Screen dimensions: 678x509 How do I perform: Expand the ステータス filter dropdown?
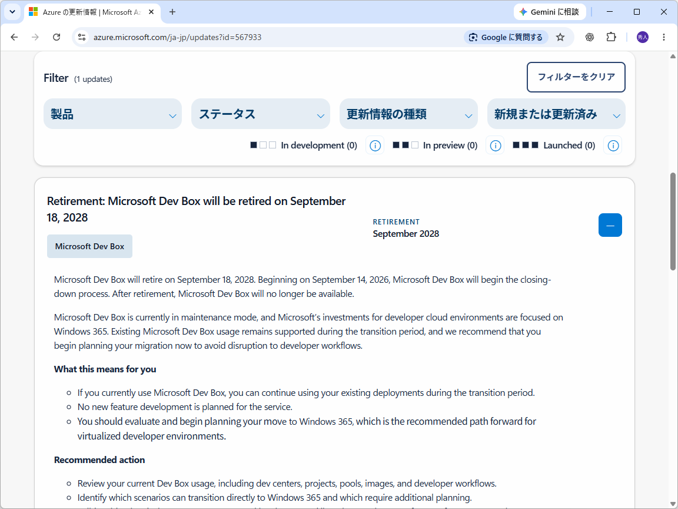pyautogui.click(x=260, y=114)
